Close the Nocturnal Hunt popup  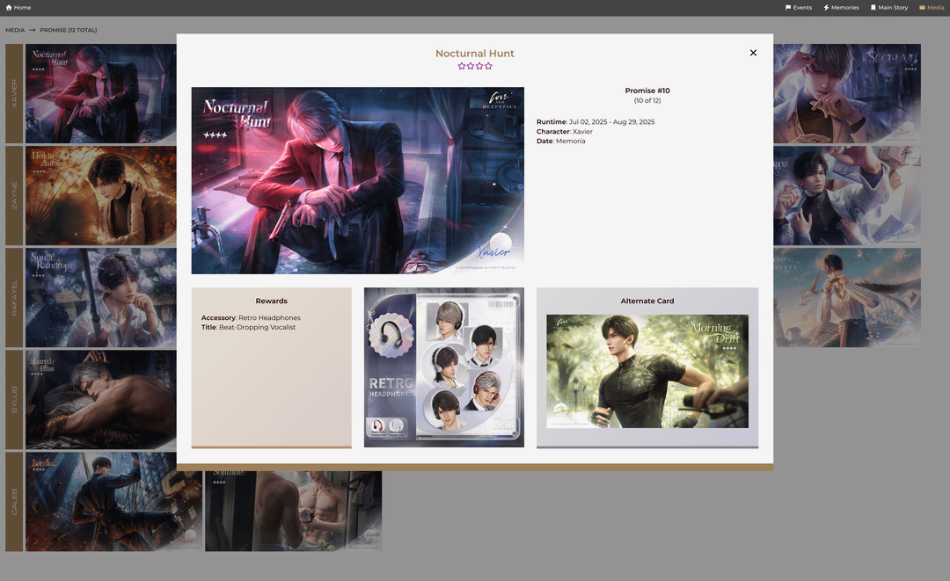coord(753,53)
